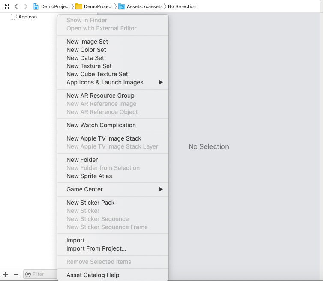Screen dimensions: 323x281
Task: Click disabled New Apple TV Image Stack Layer
Action: click(x=113, y=146)
